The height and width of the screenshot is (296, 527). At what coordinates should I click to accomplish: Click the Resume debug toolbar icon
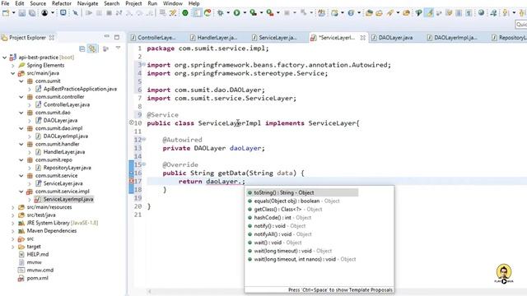(x=89, y=13)
